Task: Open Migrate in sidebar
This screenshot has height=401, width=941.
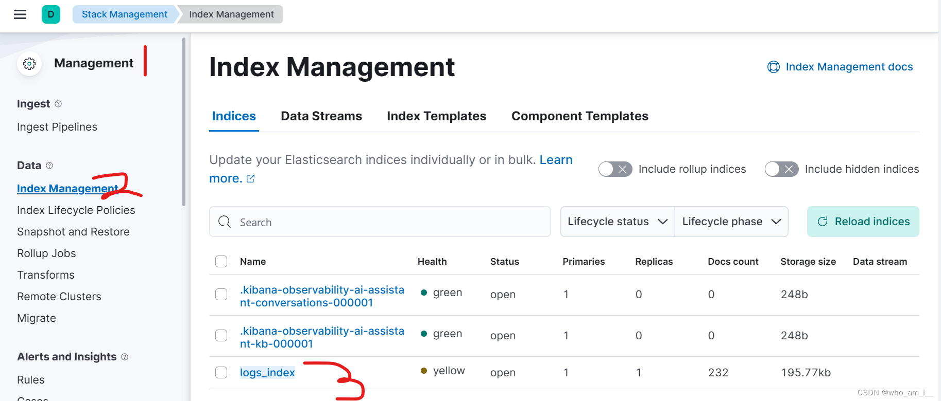Action: (x=37, y=318)
